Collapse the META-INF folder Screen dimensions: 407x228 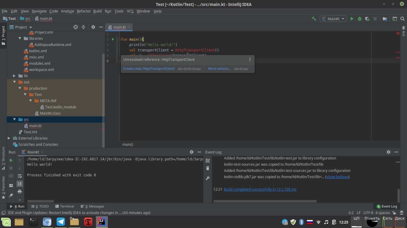click(x=31, y=101)
